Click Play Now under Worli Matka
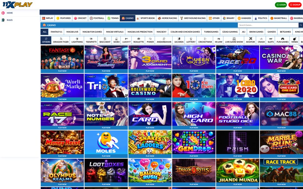Viewport: 303px width, 189px height. click(62, 99)
